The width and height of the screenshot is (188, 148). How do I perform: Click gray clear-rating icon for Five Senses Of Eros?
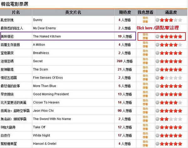157,78
